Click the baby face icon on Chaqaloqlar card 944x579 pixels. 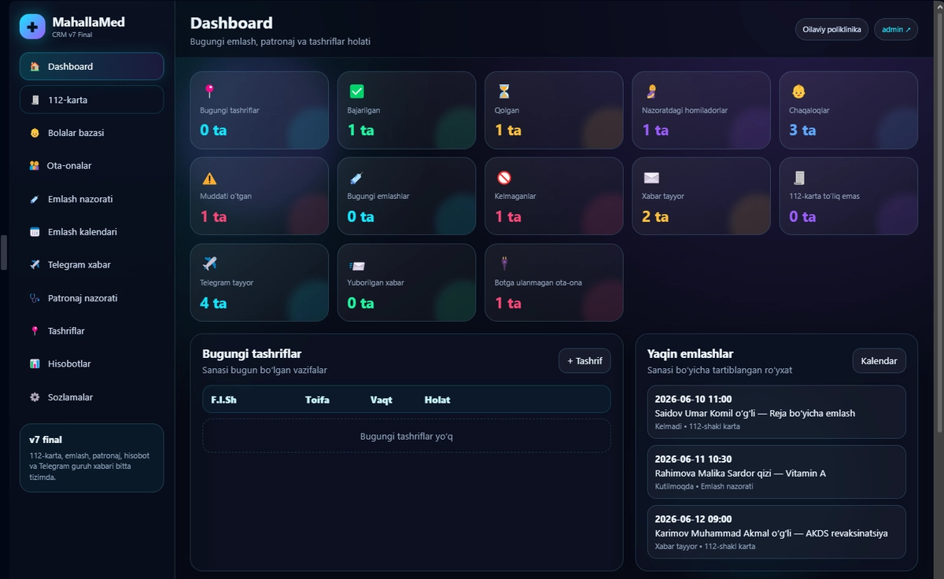[x=798, y=91]
